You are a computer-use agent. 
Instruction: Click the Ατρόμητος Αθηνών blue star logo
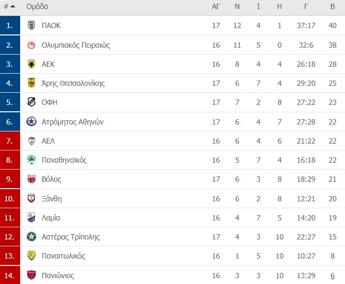pos(31,121)
